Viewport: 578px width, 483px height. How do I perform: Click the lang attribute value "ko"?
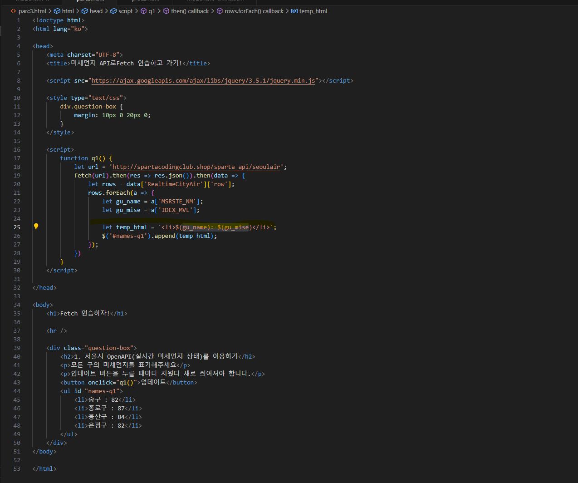(x=78, y=29)
